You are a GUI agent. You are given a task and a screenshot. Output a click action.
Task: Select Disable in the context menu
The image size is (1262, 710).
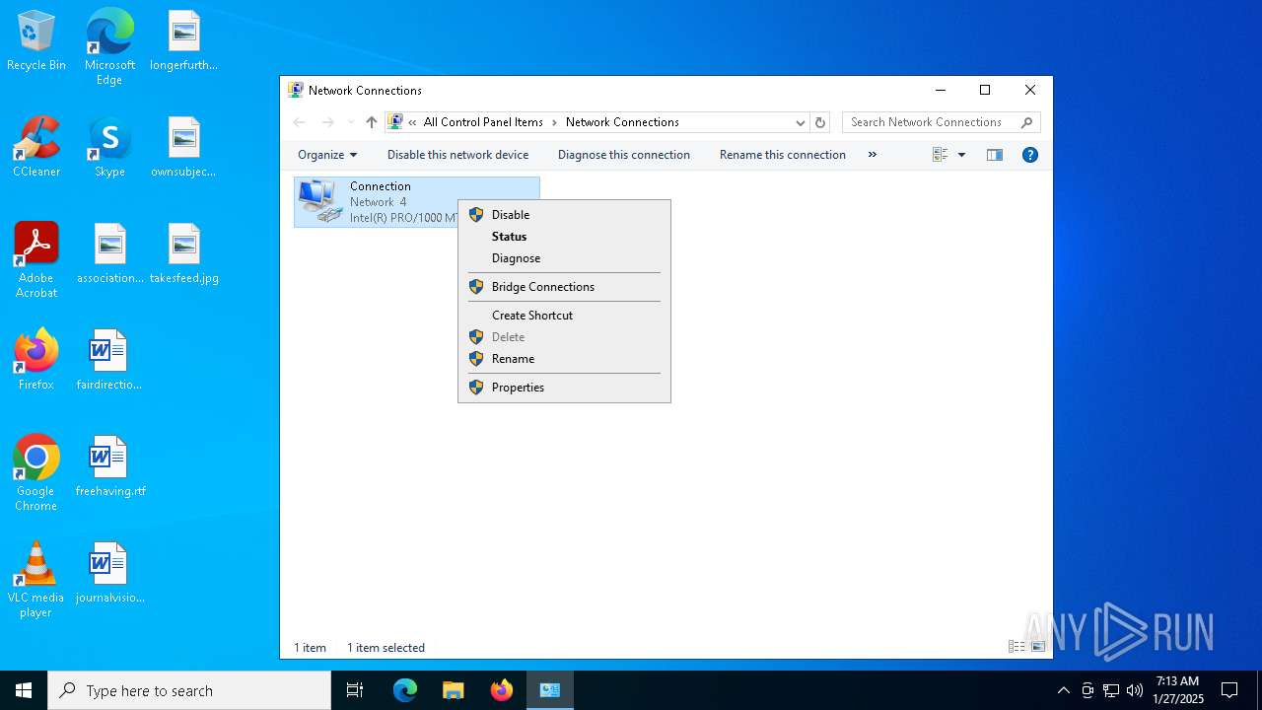point(564,214)
